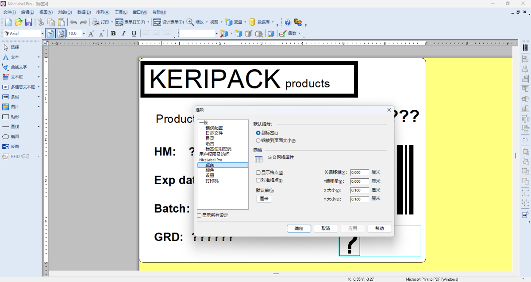531x282 pixels.
Task: Toggle bold formatting in the text toolbar
Action: (113, 33)
